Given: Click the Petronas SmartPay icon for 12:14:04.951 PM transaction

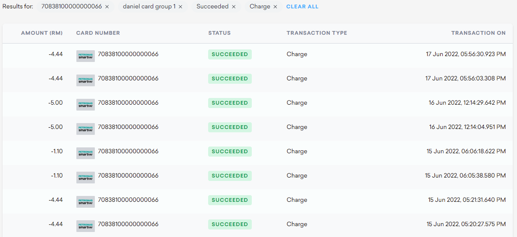Looking at the screenshot, I should click(86, 129).
